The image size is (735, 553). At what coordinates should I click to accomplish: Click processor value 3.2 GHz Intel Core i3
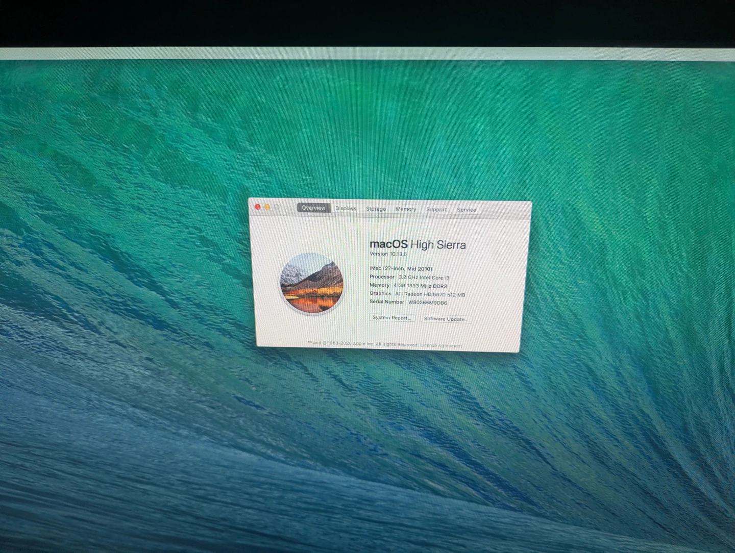click(424, 278)
